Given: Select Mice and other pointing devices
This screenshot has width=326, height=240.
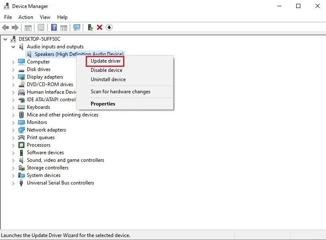Looking at the screenshot, I should [x=62, y=115].
